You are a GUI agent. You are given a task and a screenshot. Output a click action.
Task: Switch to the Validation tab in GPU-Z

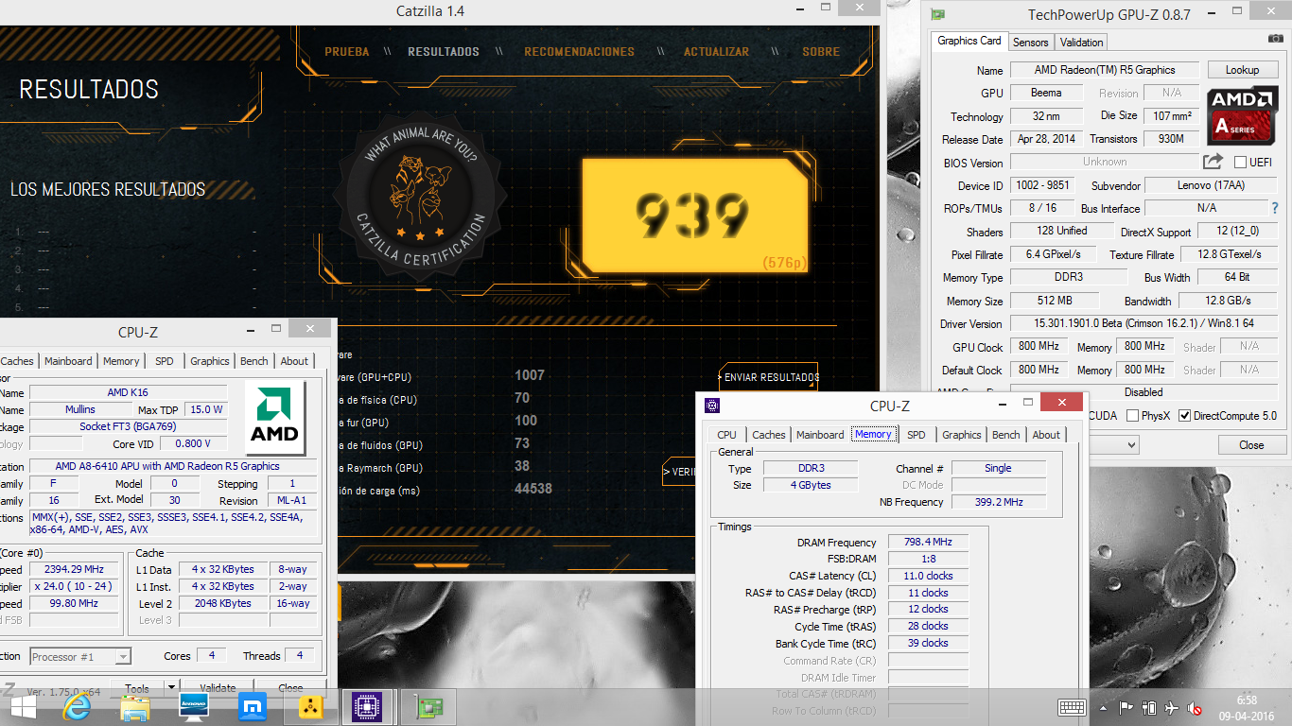tap(1081, 42)
